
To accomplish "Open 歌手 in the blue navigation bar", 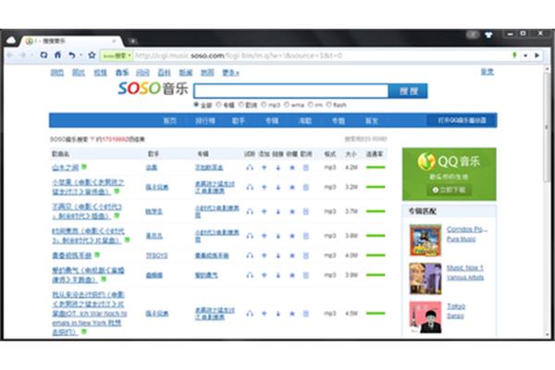I will [x=239, y=121].
